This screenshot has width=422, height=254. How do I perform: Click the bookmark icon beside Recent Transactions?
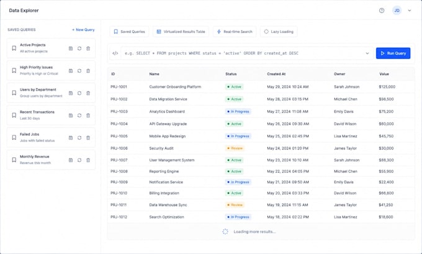(14, 116)
